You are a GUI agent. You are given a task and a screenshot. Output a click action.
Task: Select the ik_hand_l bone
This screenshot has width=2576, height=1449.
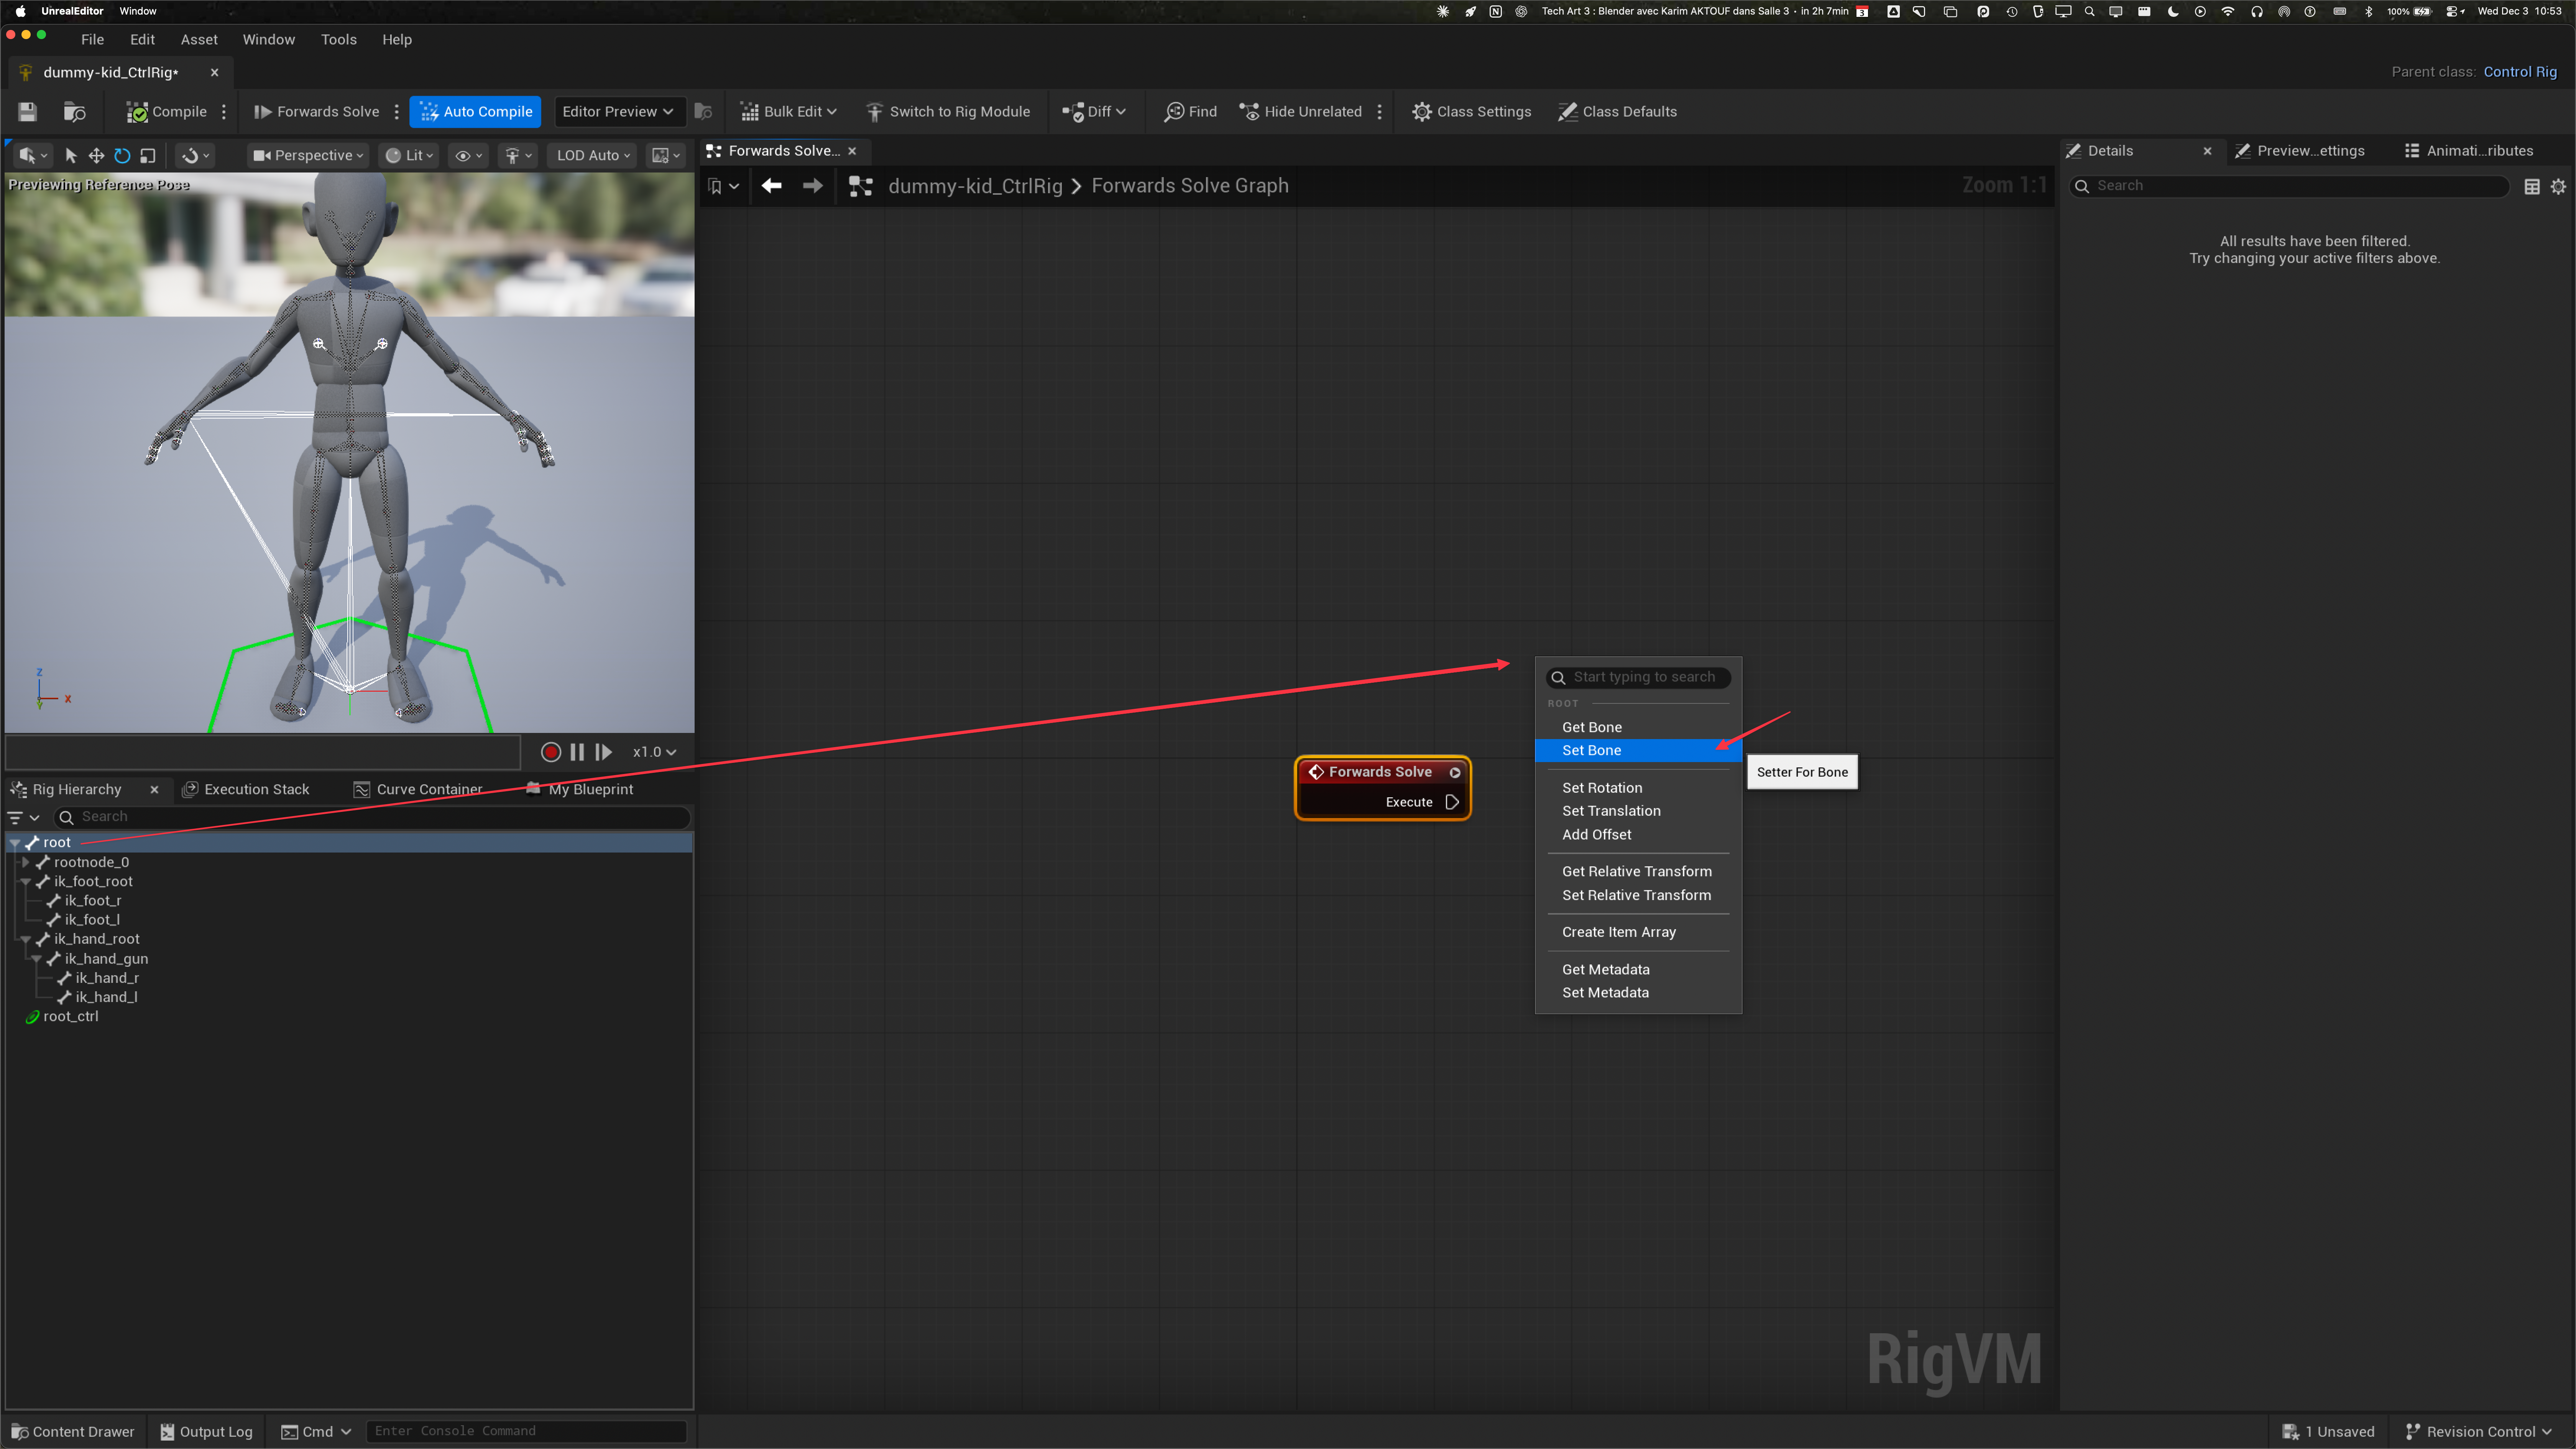pyautogui.click(x=106, y=997)
